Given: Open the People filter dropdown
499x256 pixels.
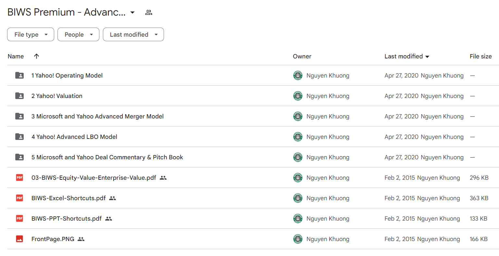Looking at the screenshot, I should [x=78, y=34].
